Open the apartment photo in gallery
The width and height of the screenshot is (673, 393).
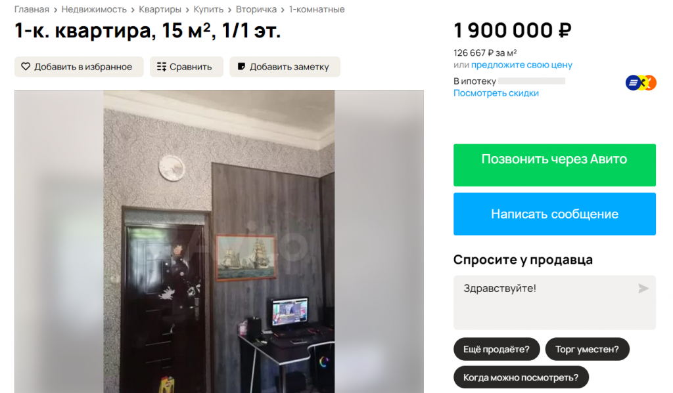[219, 241]
